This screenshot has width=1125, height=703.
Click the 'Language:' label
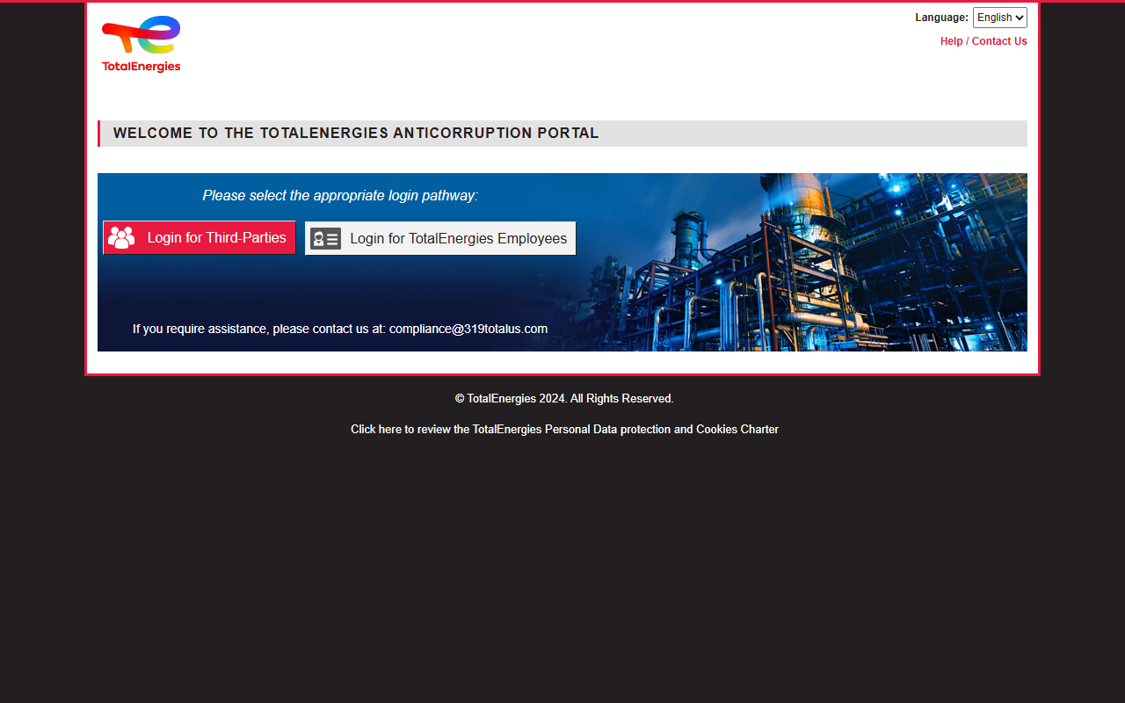941,18
